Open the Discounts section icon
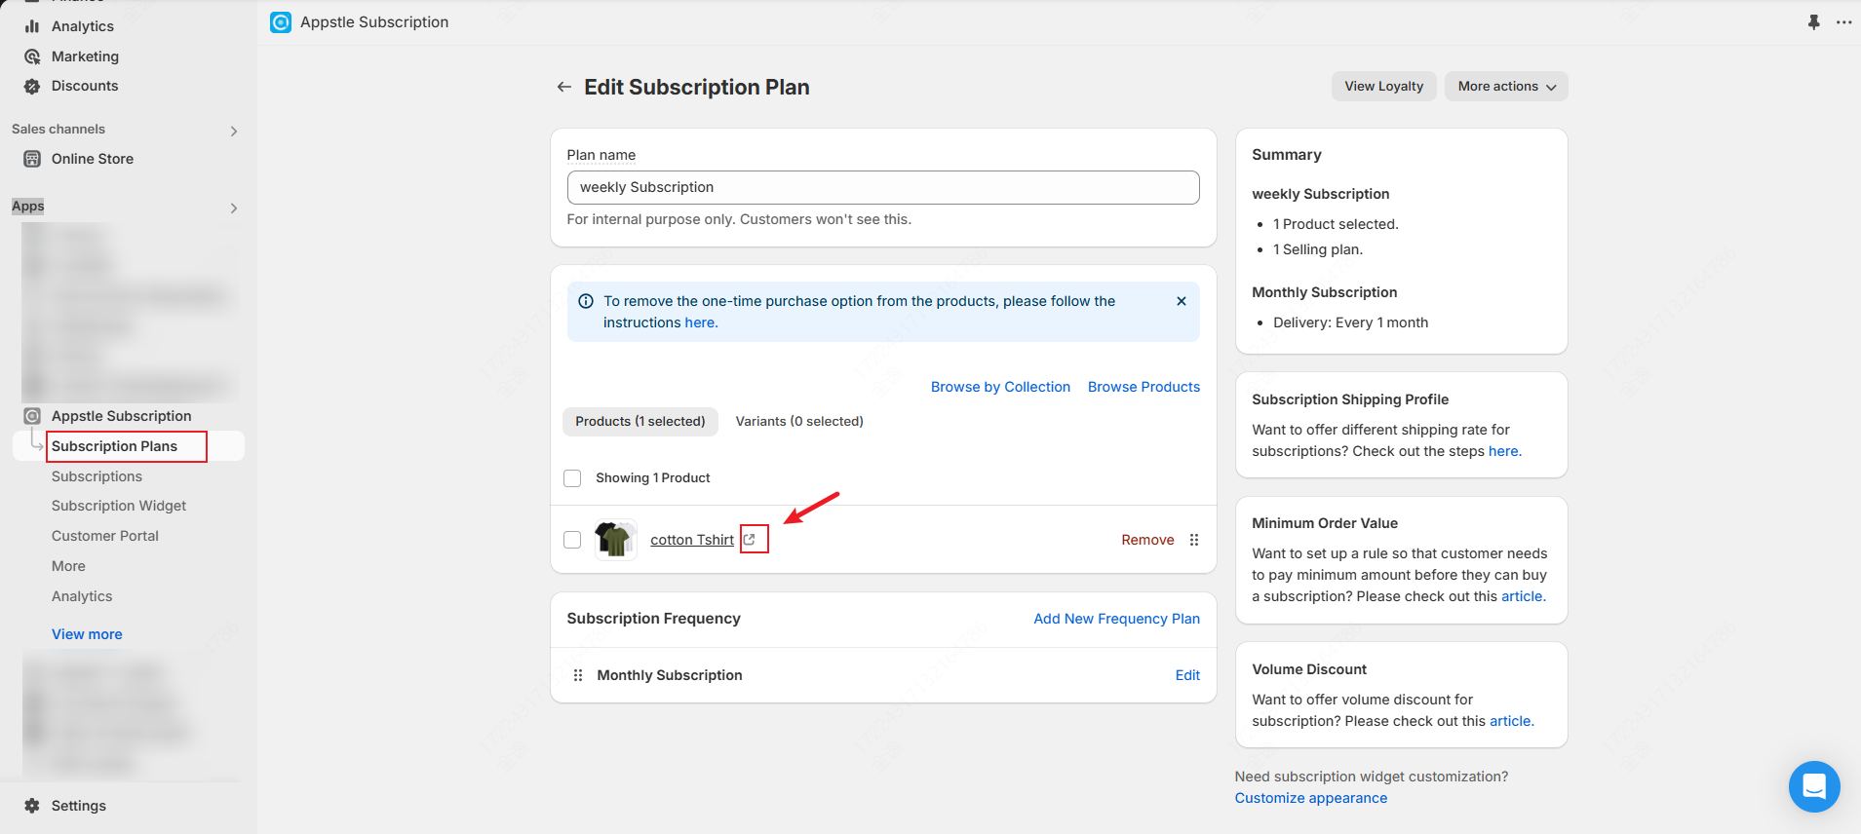Screen dimensions: 1861x834 pyautogui.click(x=32, y=86)
